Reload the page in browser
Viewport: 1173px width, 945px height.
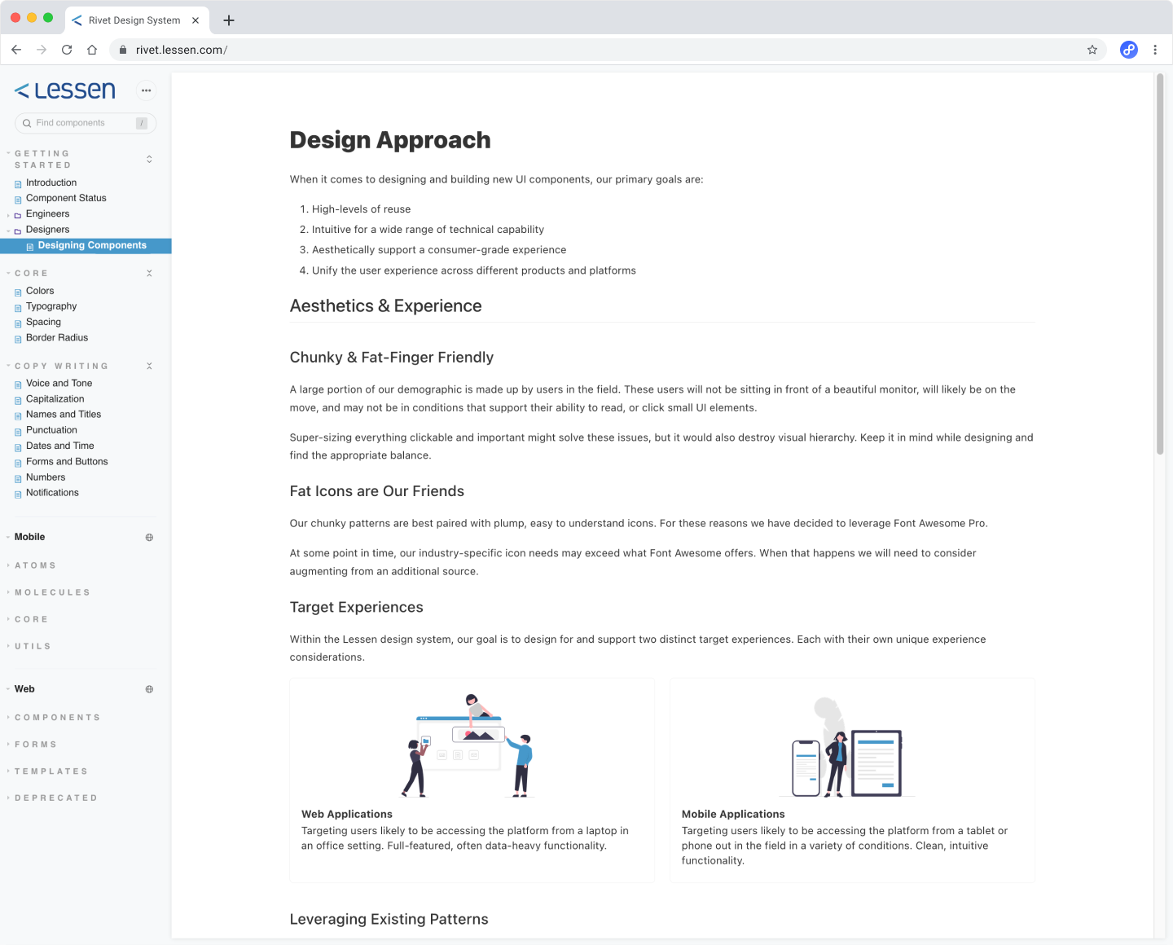click(67, 50)
